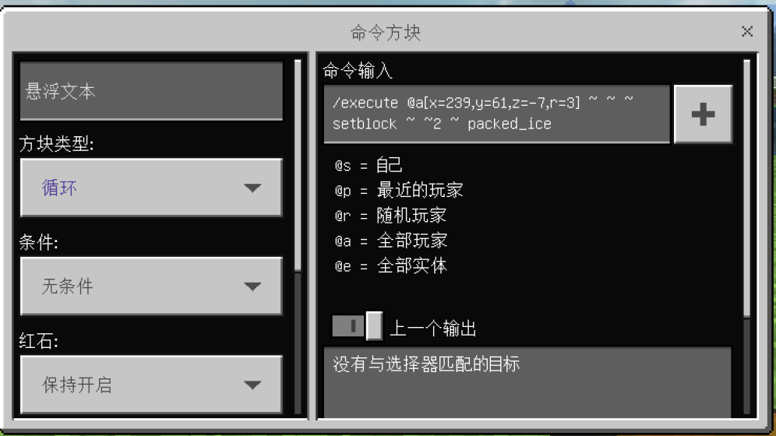
Task: Click the 悬浮文本 hover text field
Action: [x=151, y=91]
